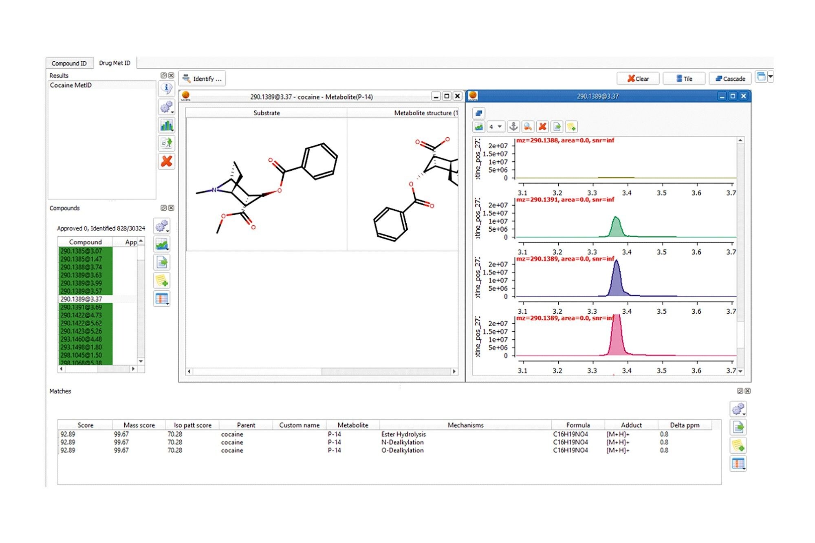Click the red X delete icon in Results
Viewport: 815px width, 543px height.
166,161
